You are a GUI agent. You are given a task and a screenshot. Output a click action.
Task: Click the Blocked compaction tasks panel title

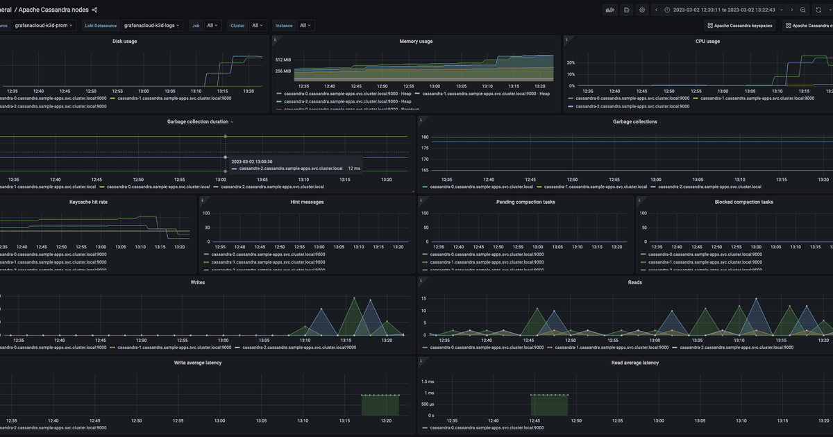[x=743, y=202]
